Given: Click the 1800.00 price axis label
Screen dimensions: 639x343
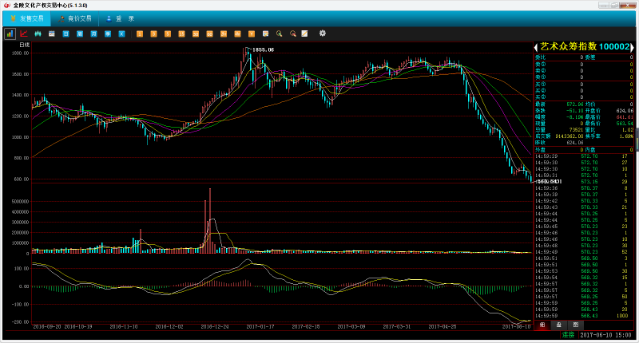Looking at the screenshot, I should click(x=21, y=53).
